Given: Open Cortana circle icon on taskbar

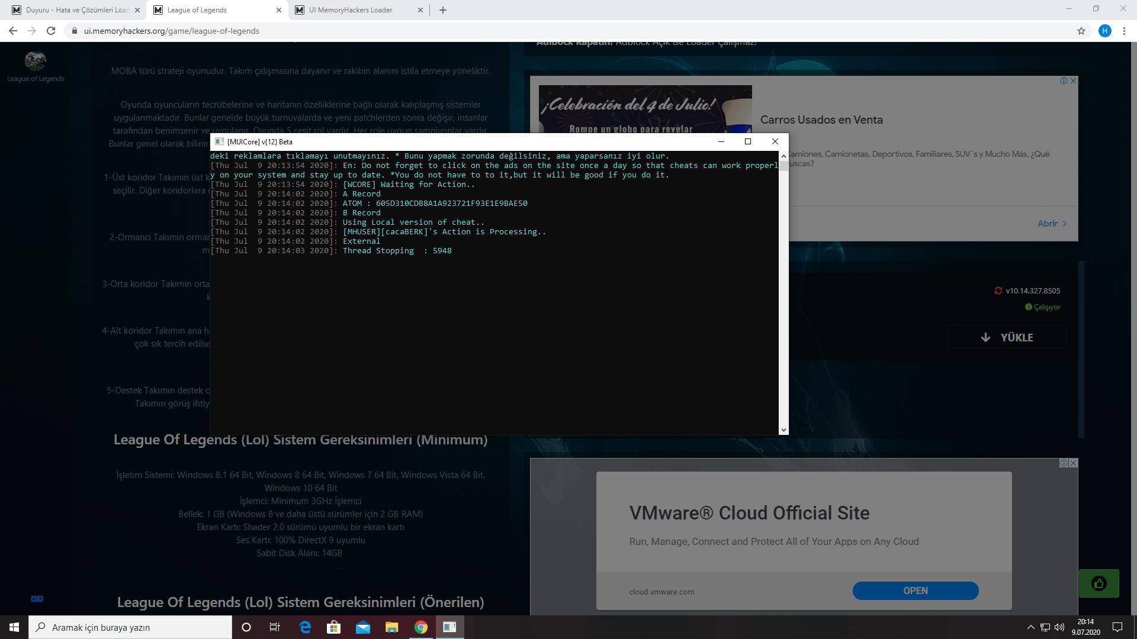Looking at the screenshot, I should 246,627.
